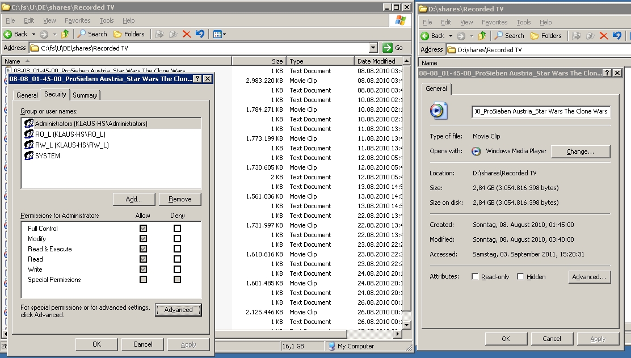Sort by Date Modified column header
Viewport: 631px width, 358px height.
[x=378, y=61]
